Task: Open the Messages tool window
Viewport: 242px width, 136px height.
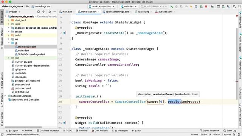Action: [120, 131]
